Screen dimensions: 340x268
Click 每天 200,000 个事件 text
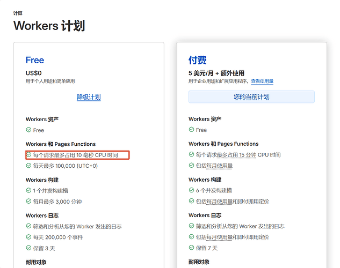point(58,237)
